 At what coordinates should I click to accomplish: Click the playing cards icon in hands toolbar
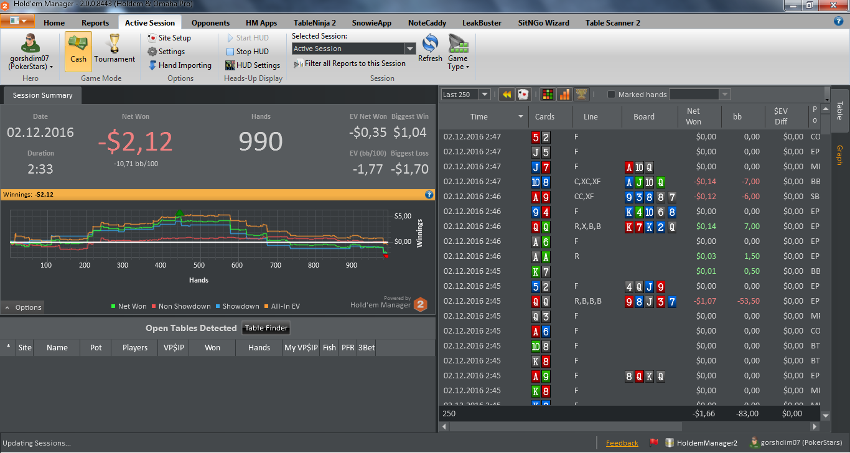[523, 95]
